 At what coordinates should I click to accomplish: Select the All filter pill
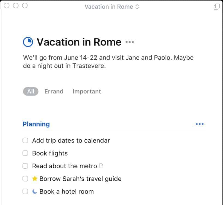pos(30,91)
